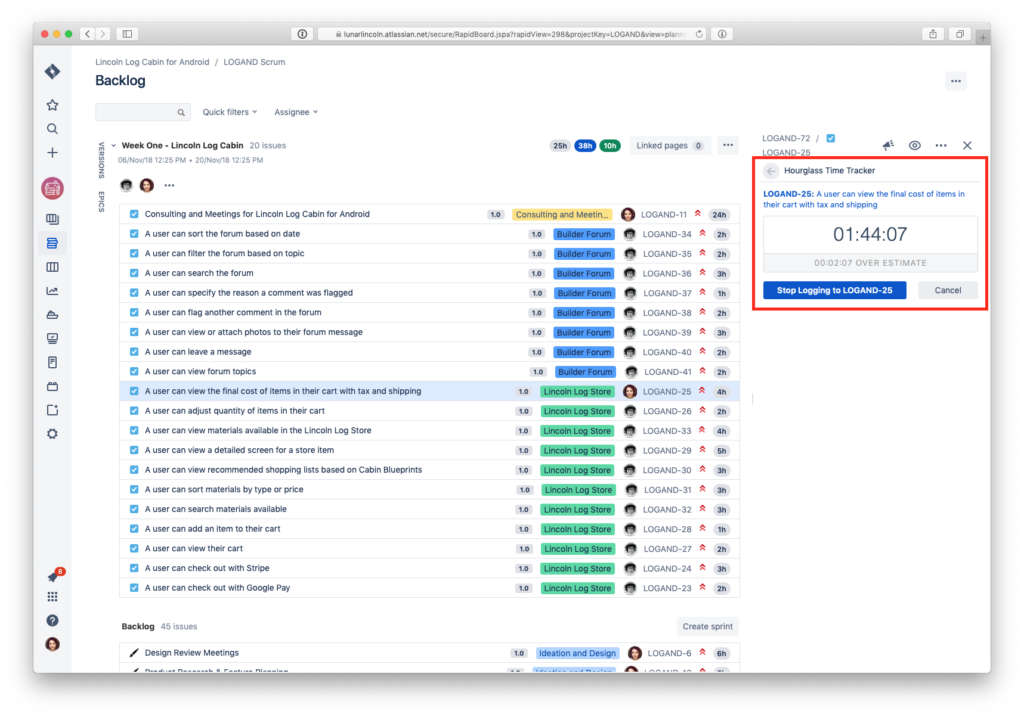Image resolution: width=1024 pixels, height=717 pixels.
Task: Open the app switcher grid icon
Action: click(x=52, y=597)
